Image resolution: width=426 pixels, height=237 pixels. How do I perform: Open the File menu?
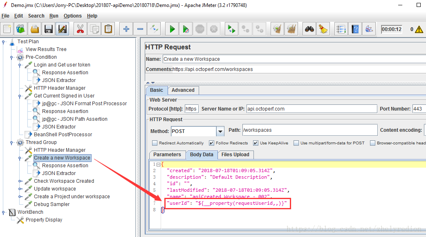click(5, 16)
